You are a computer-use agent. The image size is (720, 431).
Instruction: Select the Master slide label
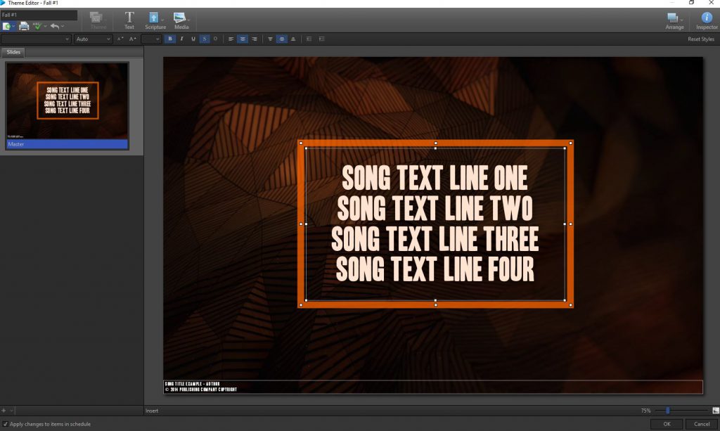click(x=67, y=144)
